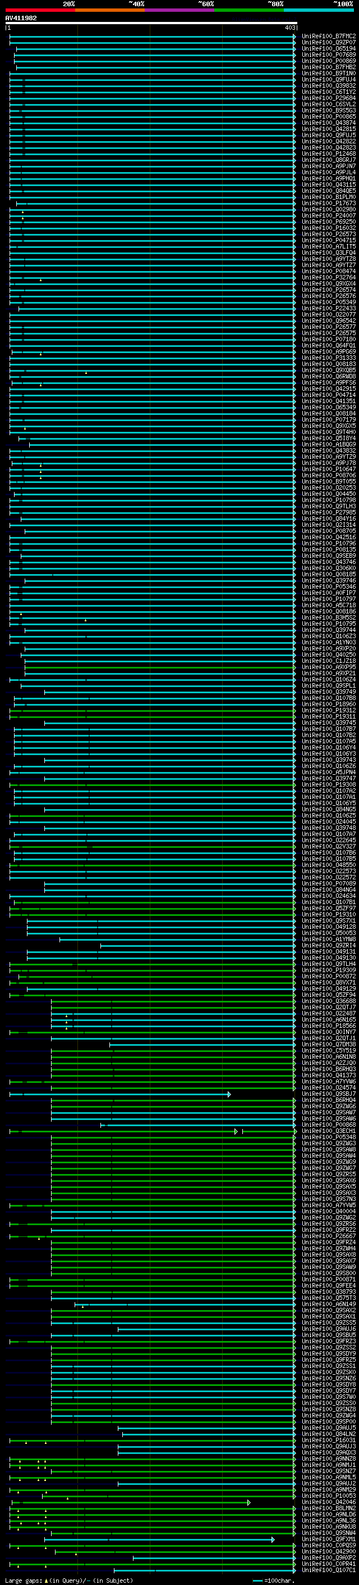Select the green ~80% identity color segment
The width and height of the screenshot is (359, 1585).
tap(248, 11)
